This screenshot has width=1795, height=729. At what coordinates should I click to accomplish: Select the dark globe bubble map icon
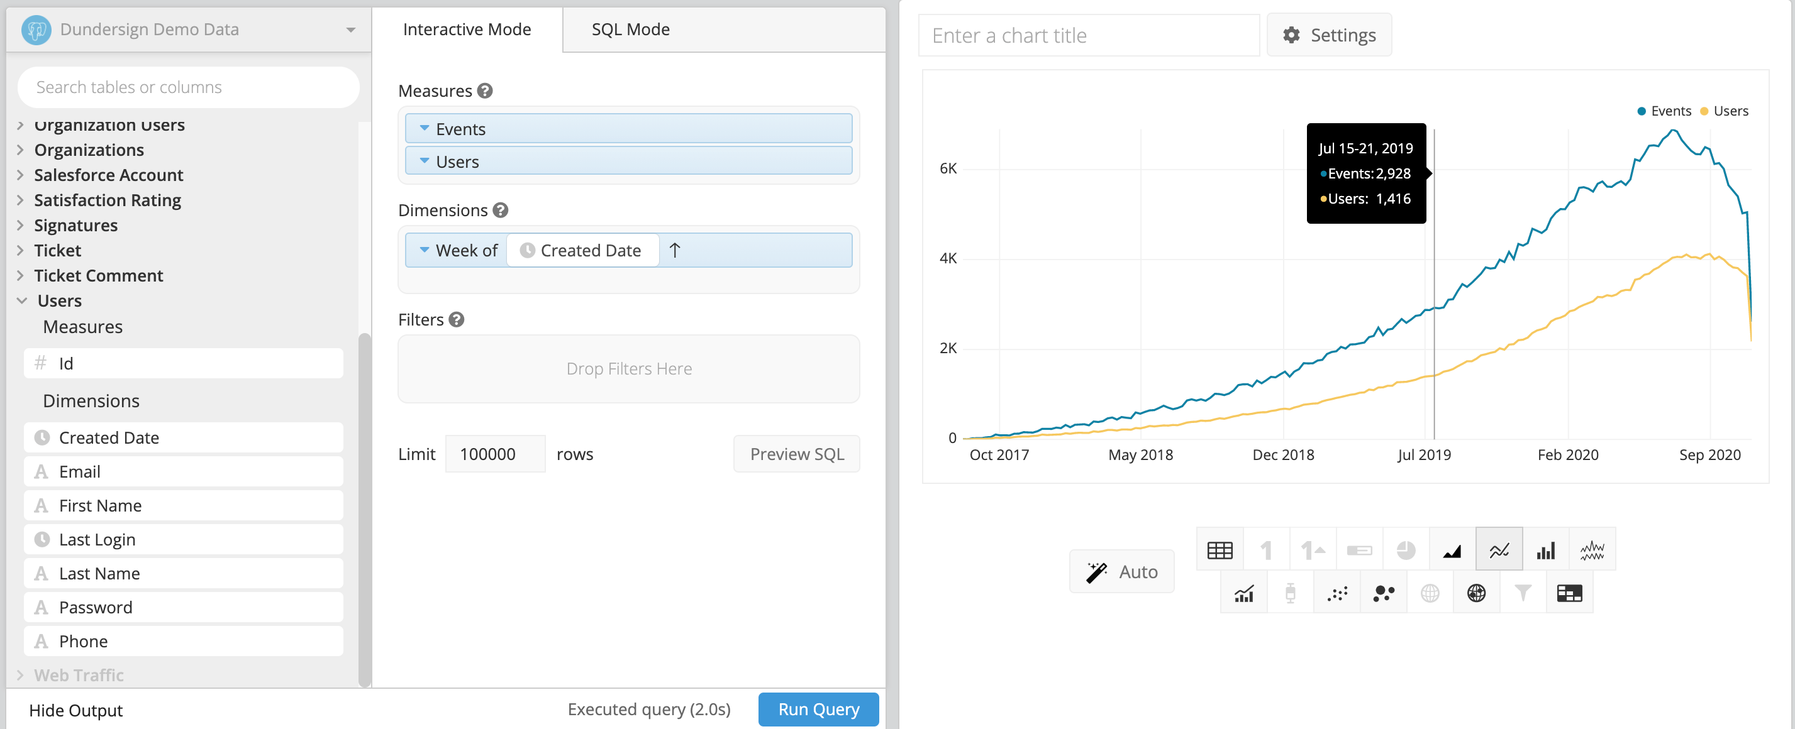[x=1477, y=593]
